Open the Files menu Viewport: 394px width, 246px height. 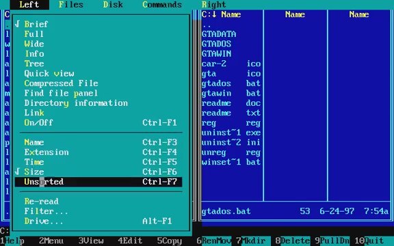click(71, 5)
